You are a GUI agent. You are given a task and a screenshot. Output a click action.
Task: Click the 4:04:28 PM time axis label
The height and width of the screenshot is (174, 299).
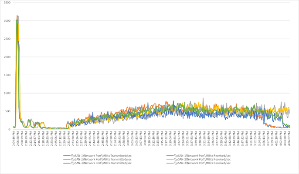click(284, 138)
